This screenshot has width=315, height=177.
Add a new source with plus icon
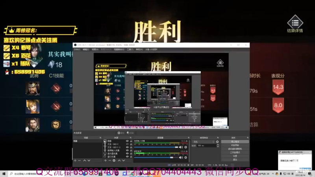coord(106,160)
